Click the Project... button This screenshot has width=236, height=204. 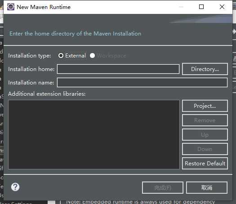click(205, 106)
